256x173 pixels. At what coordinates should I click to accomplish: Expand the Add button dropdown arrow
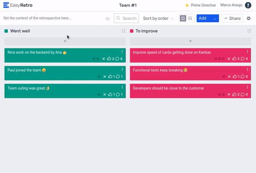(215, 19)
